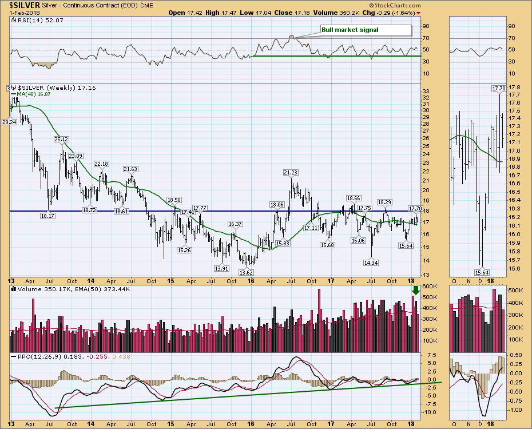532x429 pixels.
Task: Click the 21.63 peak price label
Action: point(130,169)
